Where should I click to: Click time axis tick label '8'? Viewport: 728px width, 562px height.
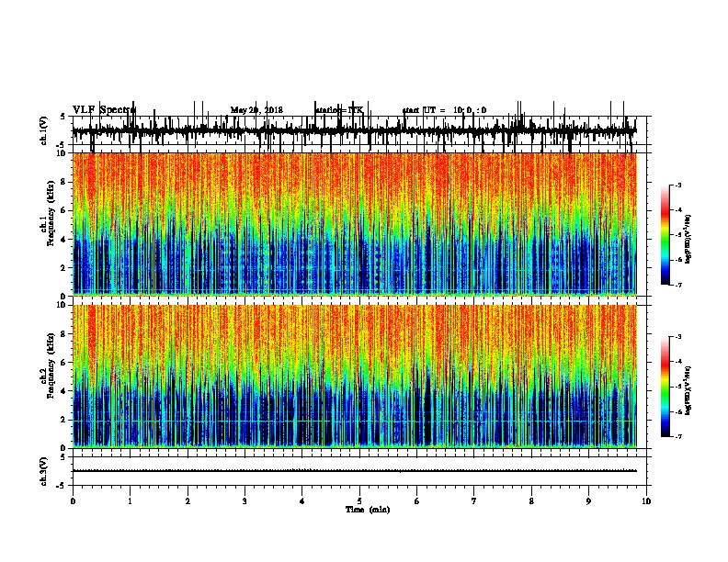point(531,501)
